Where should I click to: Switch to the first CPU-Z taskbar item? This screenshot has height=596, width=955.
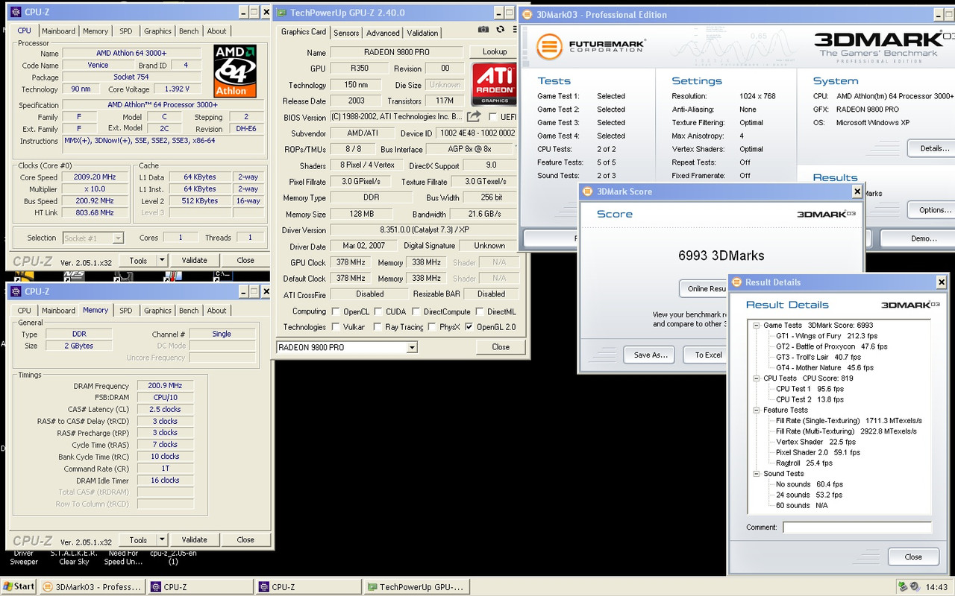pos(199,586)
